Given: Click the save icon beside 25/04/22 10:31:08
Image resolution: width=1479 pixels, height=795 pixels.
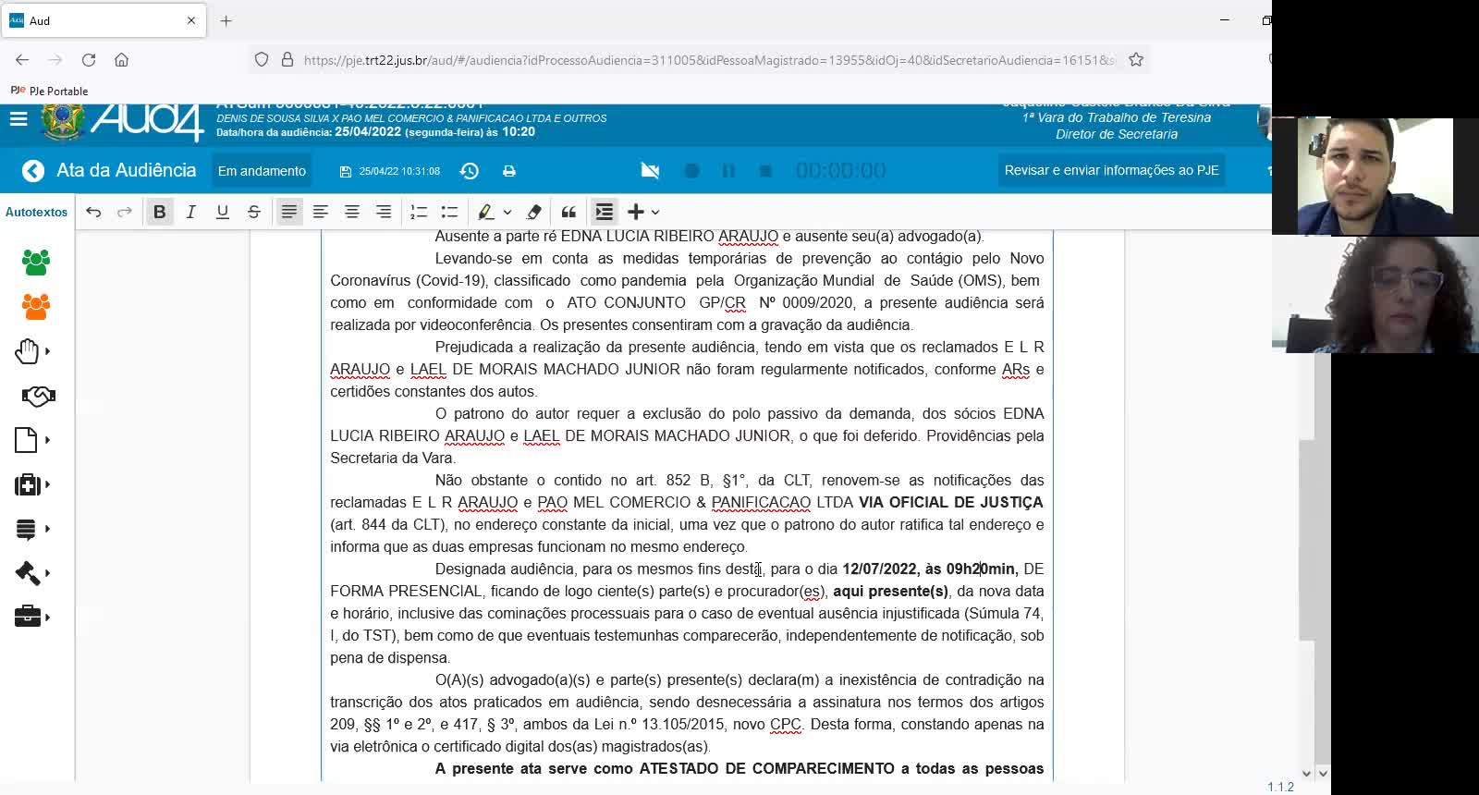Looking at the screenshot, I should [346, 172].
